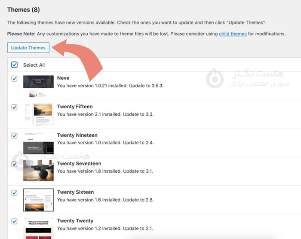Open the child themes link
301x239 pixels.
[x=232, y=34]
